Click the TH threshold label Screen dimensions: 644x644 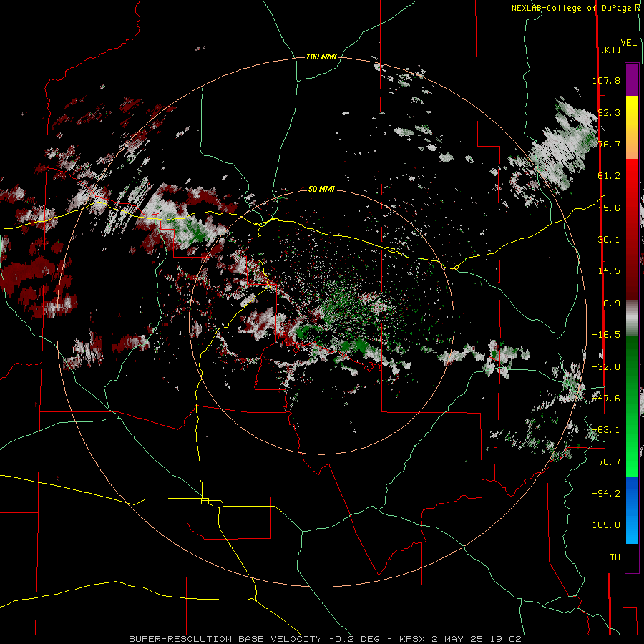pos(615,557)
